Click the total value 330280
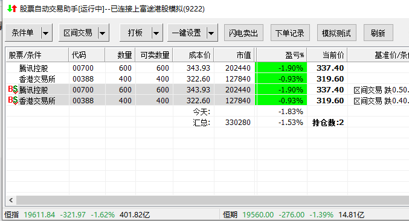The height and width of the screenshot is (221, 409). click(x=238, y=122)
